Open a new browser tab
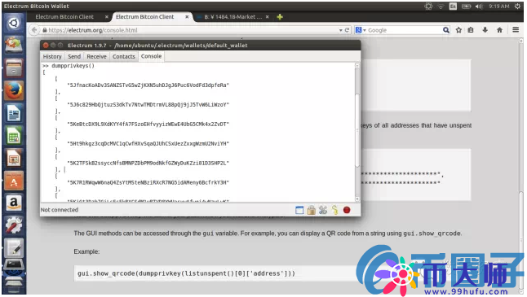 pos(280,17)
